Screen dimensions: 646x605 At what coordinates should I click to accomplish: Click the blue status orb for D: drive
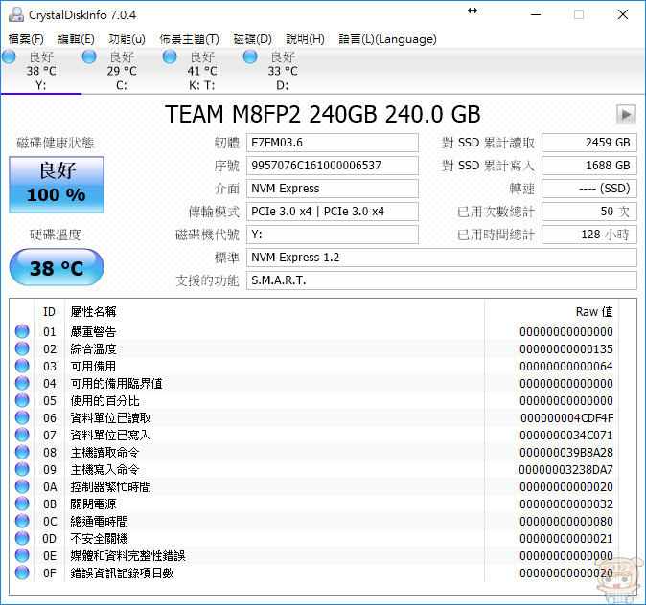click(x=250, y=56)
